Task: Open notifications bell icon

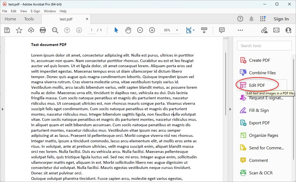Action: click(x=251, y=19)
